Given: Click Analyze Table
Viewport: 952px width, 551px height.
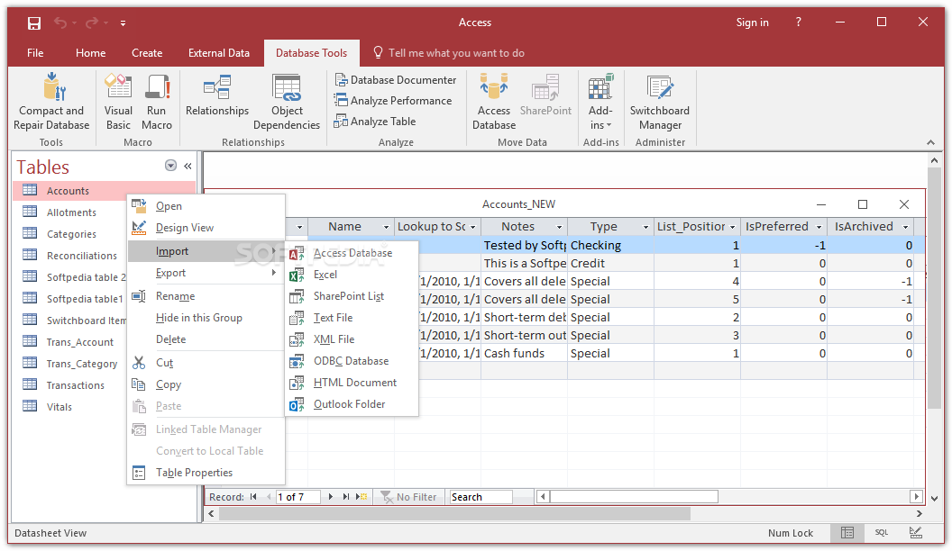Looking at the screenshot, I should [375, 122].
